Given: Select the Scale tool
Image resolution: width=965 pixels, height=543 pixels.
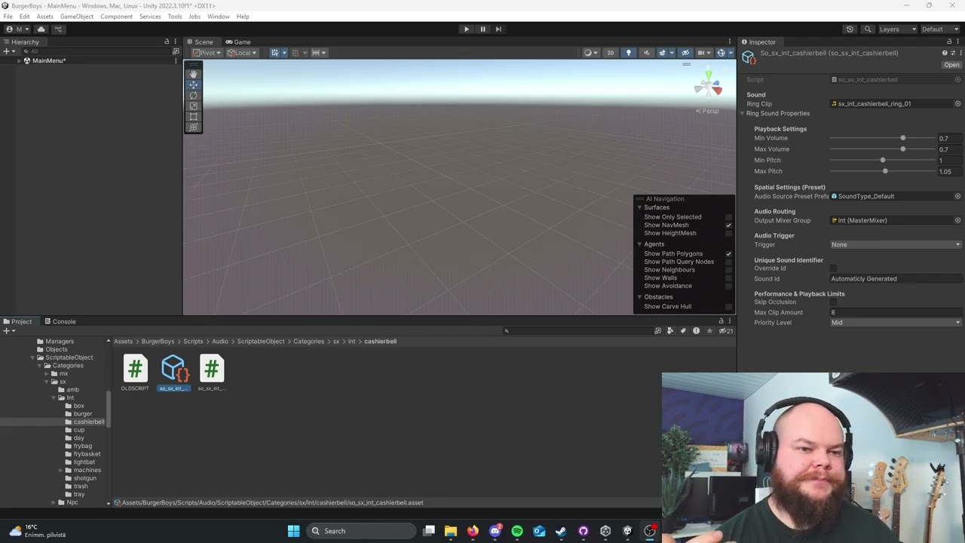Looking at the screenshot, I should tap(193, 106).
